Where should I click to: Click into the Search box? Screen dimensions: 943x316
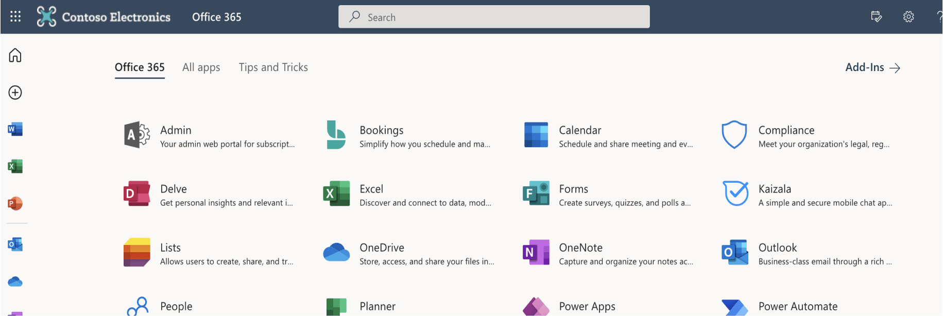(x=494, y=17)
